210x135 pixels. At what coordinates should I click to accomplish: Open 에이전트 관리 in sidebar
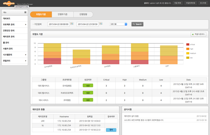pos(15,36)
